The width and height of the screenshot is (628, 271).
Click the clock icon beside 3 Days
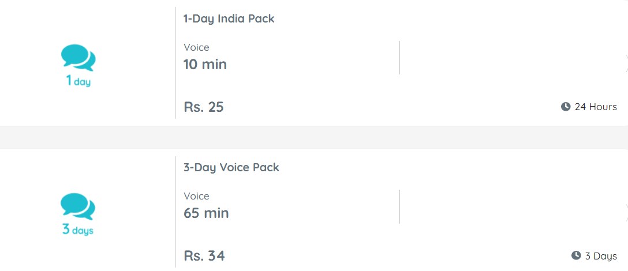pos(576,255)
